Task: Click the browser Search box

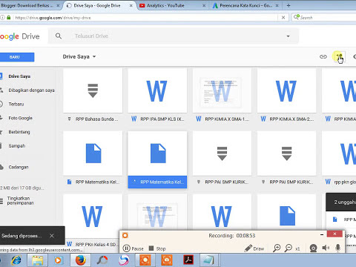Action: tap(324, 18)
